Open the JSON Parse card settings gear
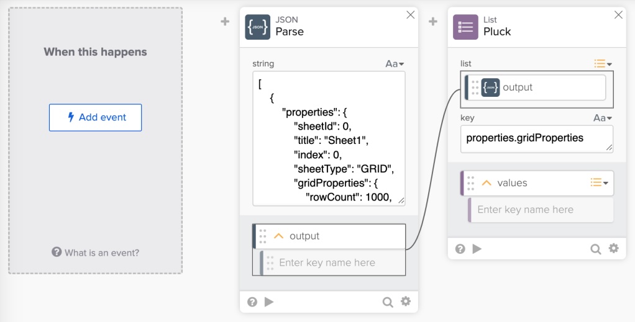The image size is (635, 322). pos(405,301)
